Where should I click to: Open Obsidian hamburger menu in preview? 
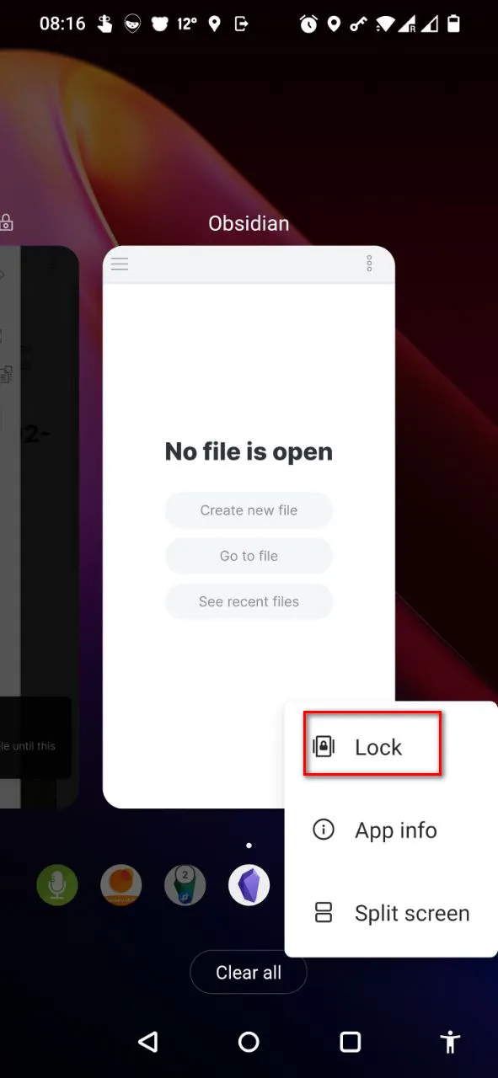[120, 264]
